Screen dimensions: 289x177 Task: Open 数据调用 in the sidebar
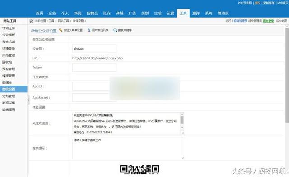coord(9,110)
